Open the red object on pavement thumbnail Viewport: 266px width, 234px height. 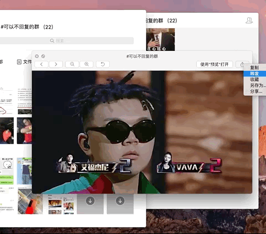point(30,201)
